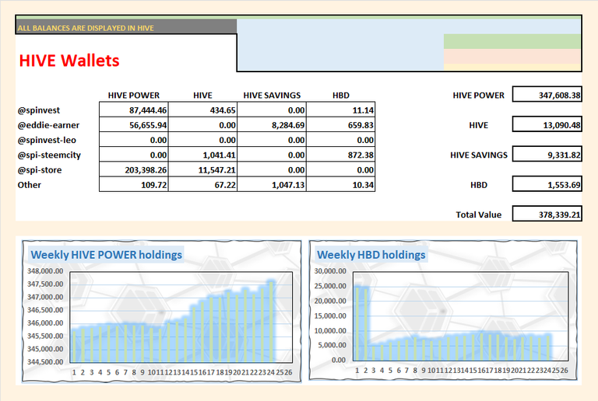Select the 'Total Value' label
The width and height of the screenshot is (598, 401).
pos(479,214)
